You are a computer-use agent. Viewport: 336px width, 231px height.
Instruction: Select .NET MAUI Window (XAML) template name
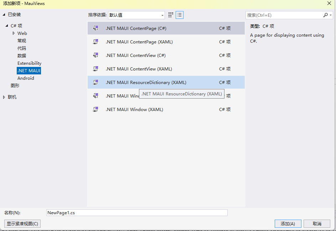[x=134, y=109]
